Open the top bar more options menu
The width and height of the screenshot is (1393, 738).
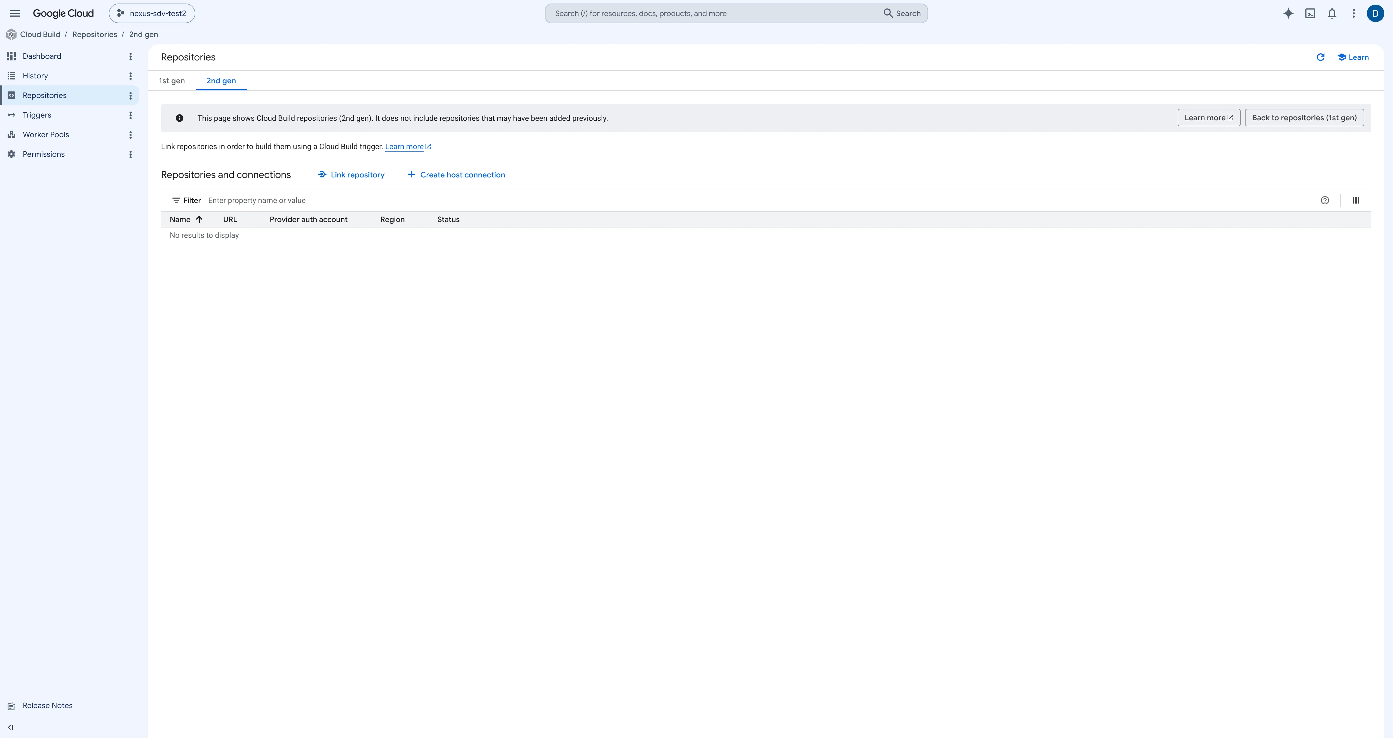(x=1354, y=14)
